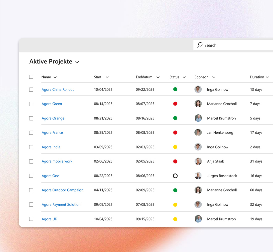Click the 60 days duration cell
The width and height of the screenshot is (273, 252).
pyautogui.click(x=256, y=190)
